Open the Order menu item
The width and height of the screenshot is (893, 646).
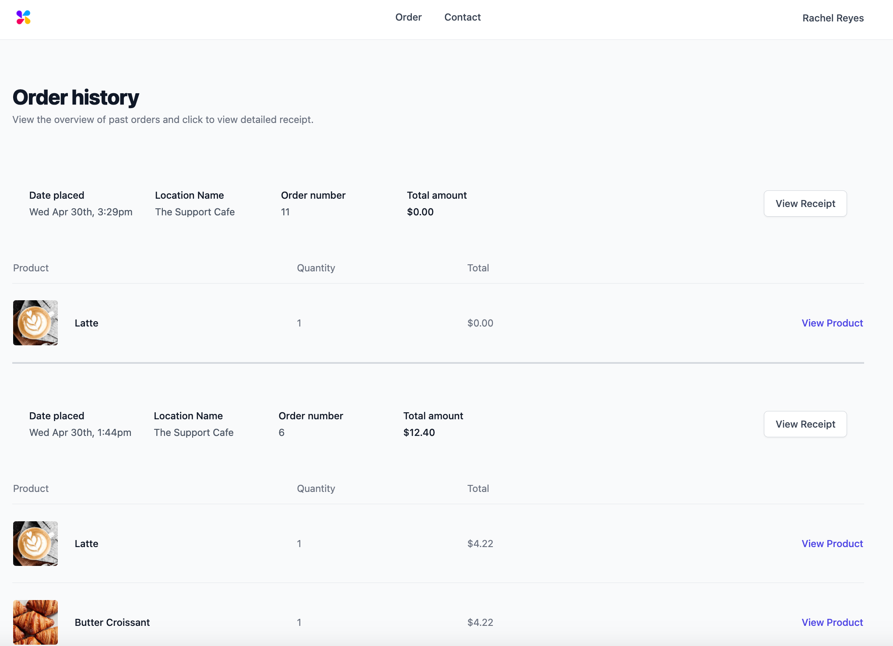tap(408, 18)
